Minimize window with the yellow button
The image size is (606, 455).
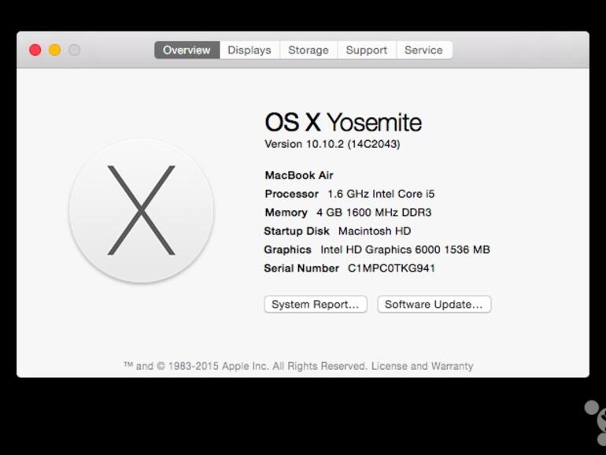click(55, 50)
